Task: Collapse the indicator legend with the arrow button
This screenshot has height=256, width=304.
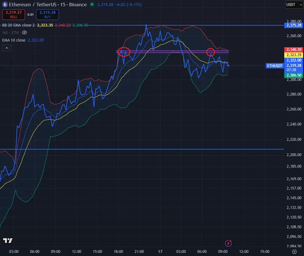Action: click(6, 47)
